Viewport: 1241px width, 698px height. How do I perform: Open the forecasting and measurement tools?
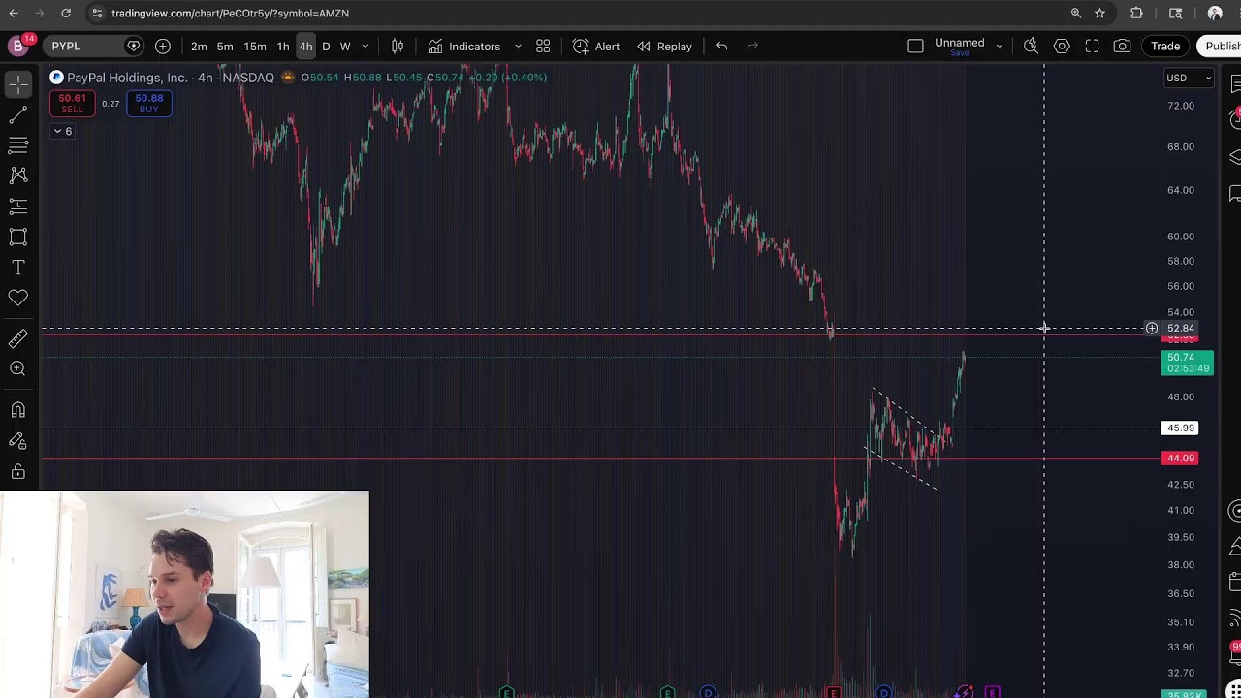click(18, 206)
